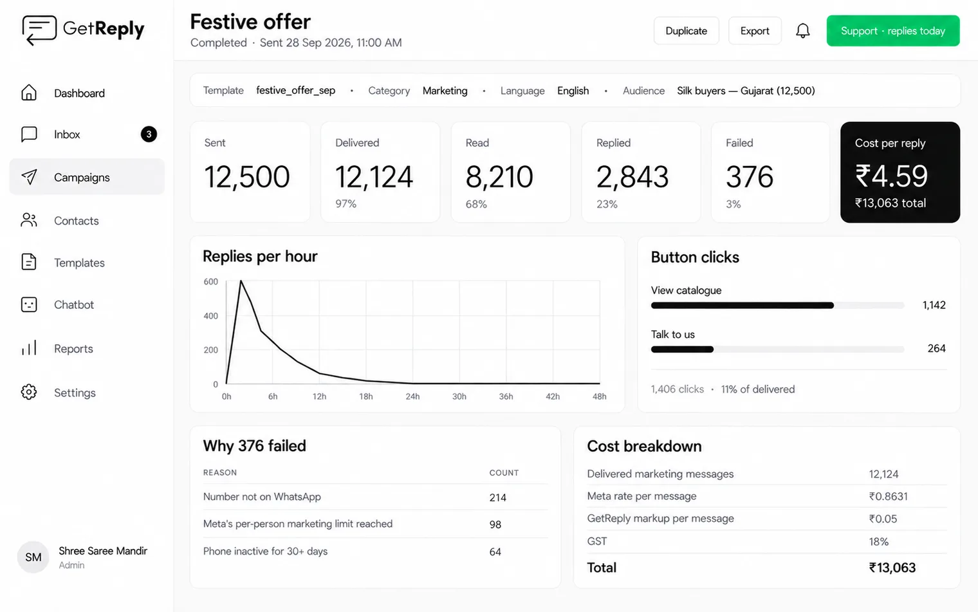978x612 pixels.
Task: Click the Meta rate value ₹0.8631
Action: click(888, 496)
